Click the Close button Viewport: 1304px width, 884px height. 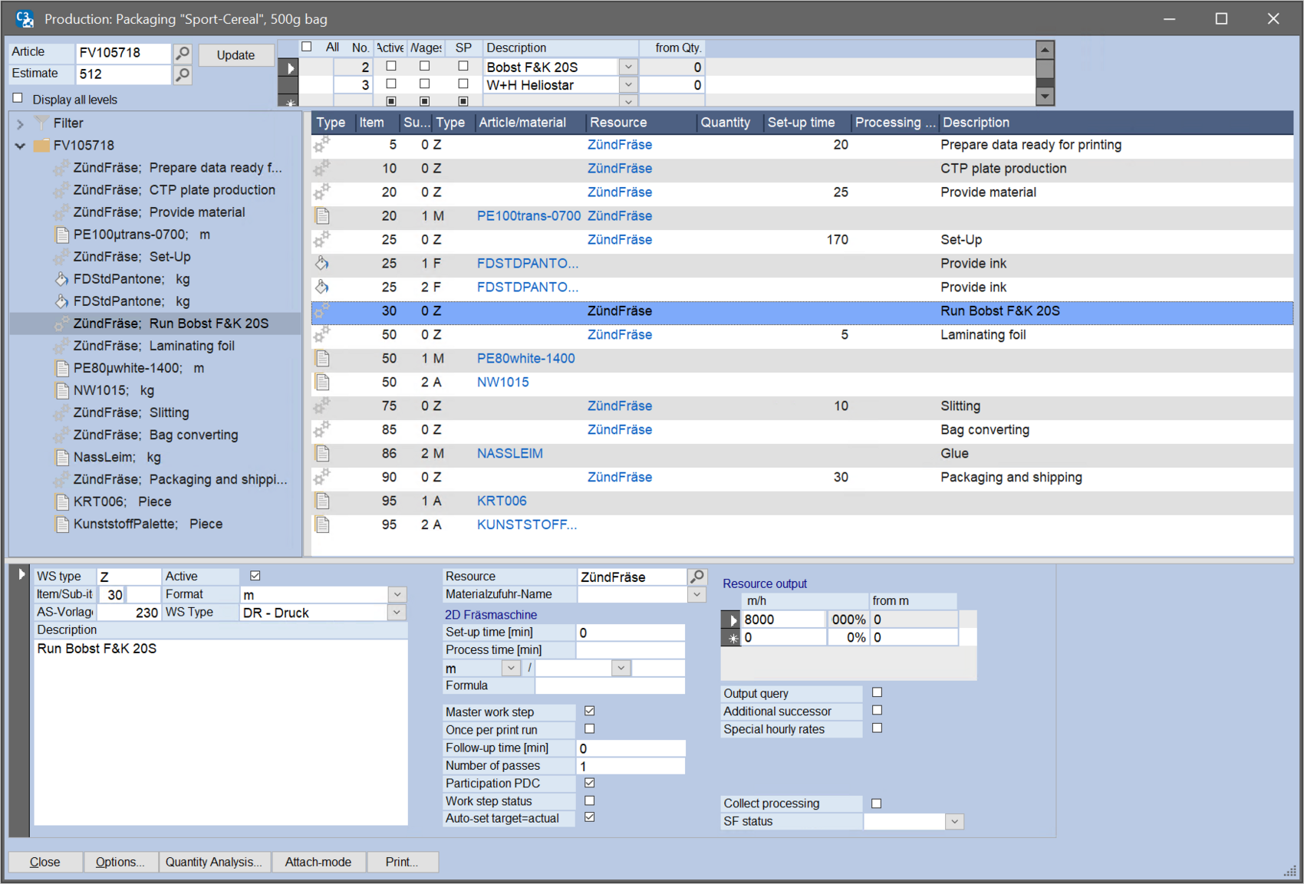[x=44, y=862]
